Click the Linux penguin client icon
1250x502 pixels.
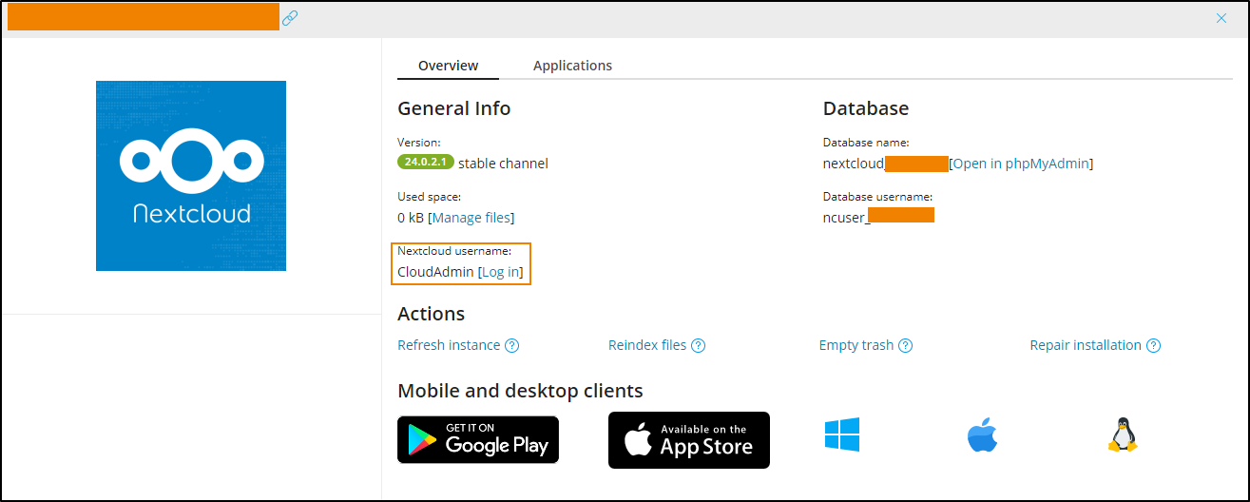1123,434
